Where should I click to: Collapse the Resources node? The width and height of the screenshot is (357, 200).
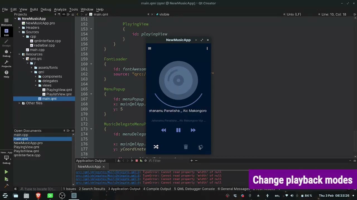click(19, 54)
